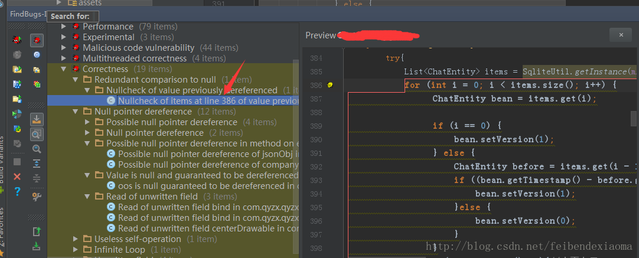
Task: Click the bug gutter icon at line 386
Action: pyautogui.click(x=330, y=85)
